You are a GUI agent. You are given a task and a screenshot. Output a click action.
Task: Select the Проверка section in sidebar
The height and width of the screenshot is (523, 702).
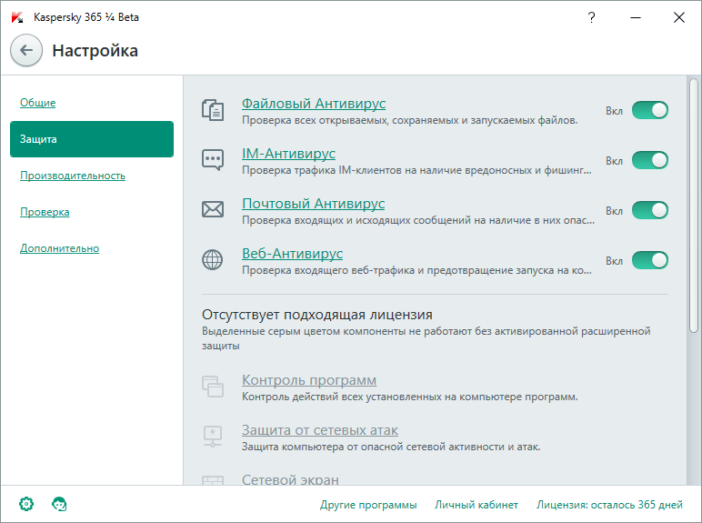(45, 212)
